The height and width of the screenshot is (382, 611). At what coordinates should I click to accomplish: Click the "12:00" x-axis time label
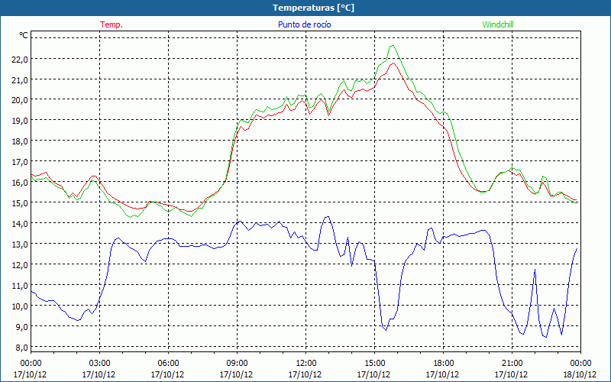306,364
